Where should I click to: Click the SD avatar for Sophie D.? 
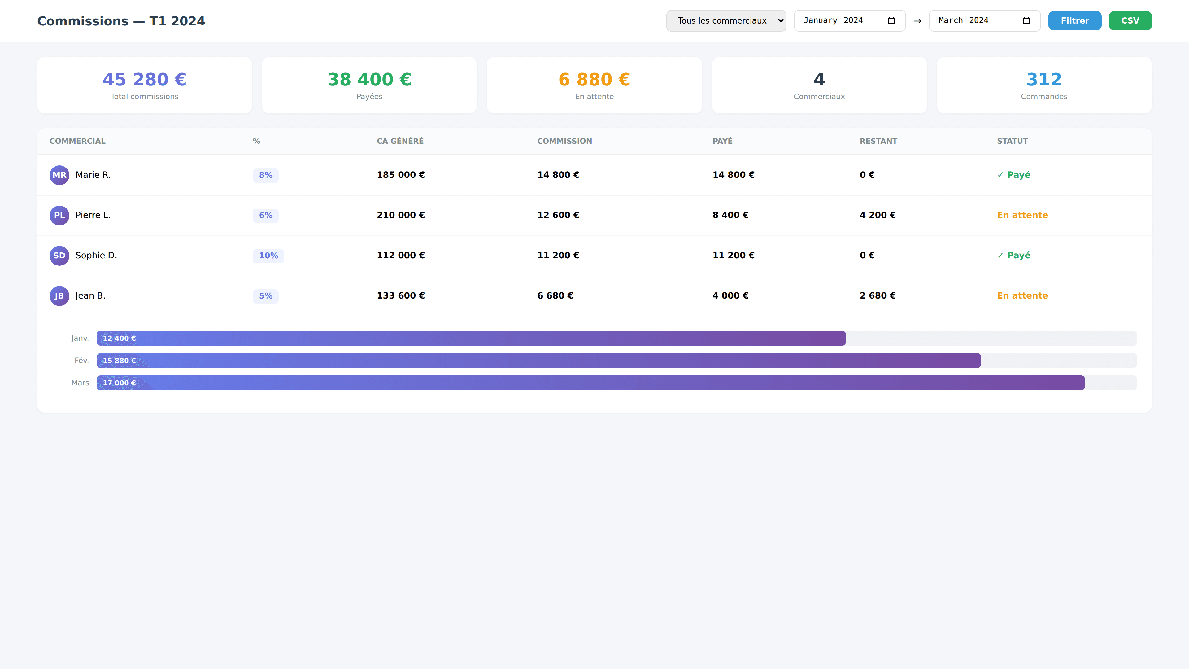[59, 255]
